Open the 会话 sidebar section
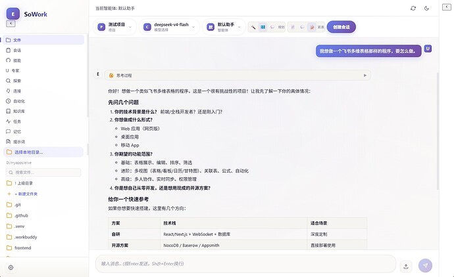 [43, 51]
